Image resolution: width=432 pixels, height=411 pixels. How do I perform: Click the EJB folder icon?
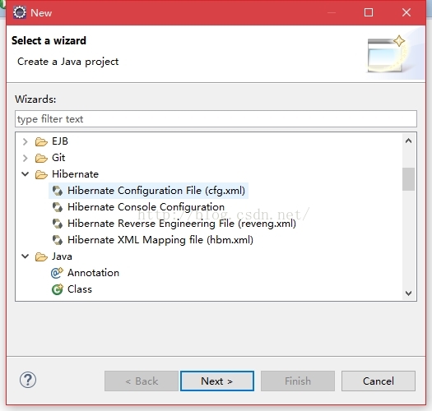pyautogui.click(x=41, y=141)
